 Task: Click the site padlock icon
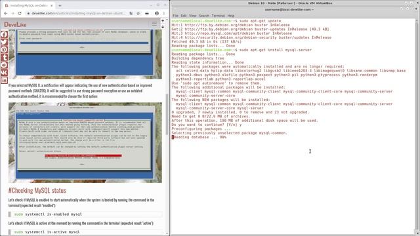(28, 13)
